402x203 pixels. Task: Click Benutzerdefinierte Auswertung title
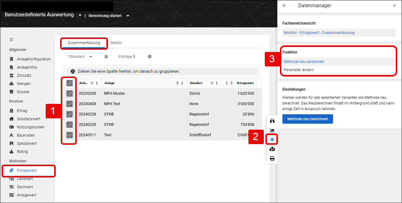39,15
